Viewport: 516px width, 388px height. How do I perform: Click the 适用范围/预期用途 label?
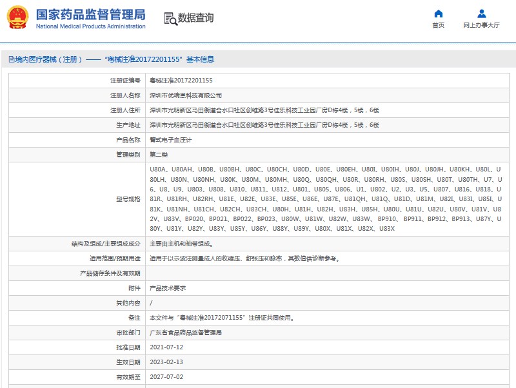(115, 259)
